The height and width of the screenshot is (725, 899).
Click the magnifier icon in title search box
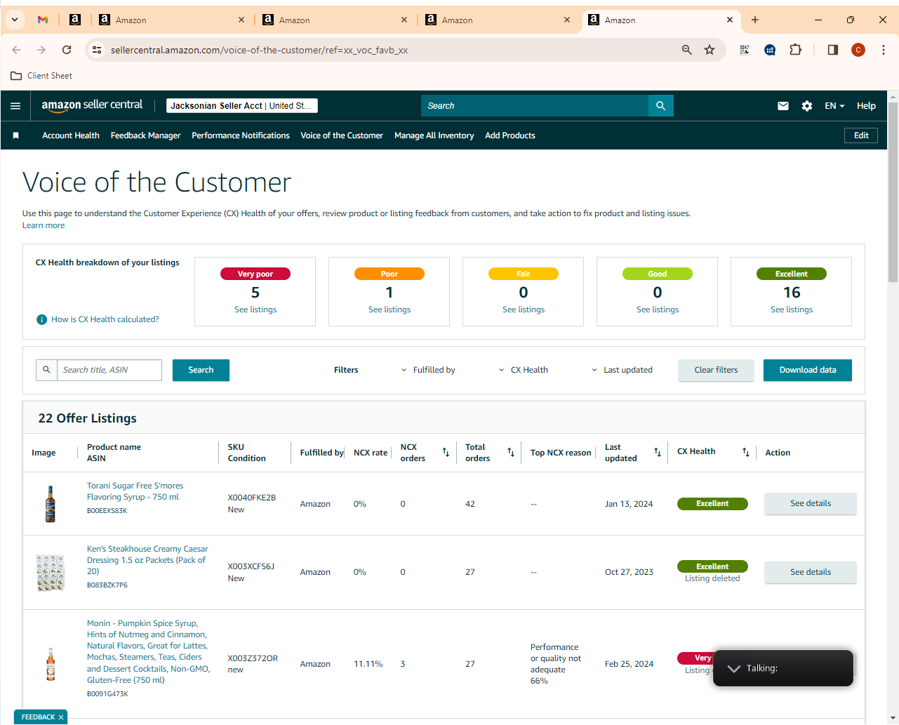pos(47,370)
